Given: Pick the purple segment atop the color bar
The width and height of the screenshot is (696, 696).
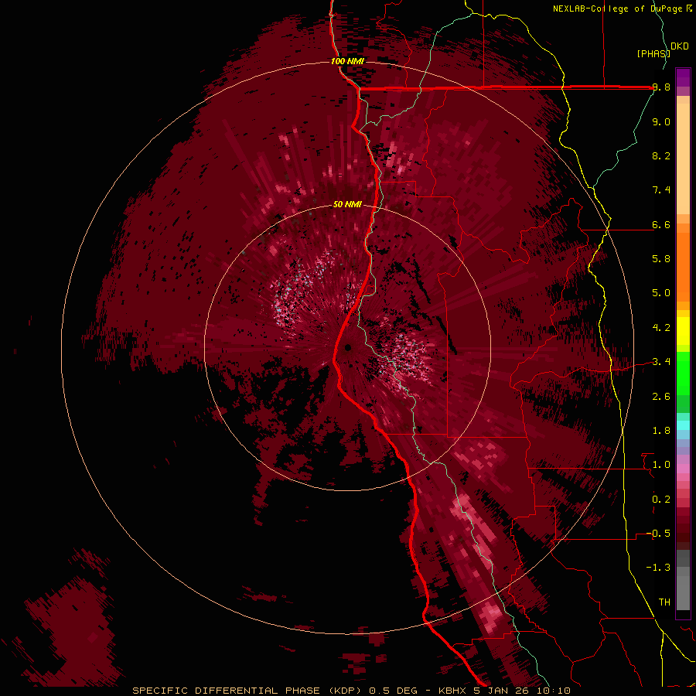Looking at the screenshot, I should [x=683, y=77].
